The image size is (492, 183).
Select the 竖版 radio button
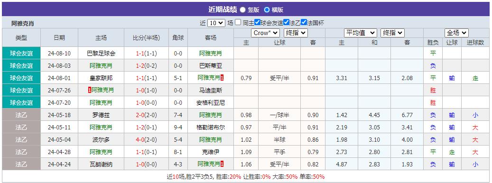pos(242,9)
